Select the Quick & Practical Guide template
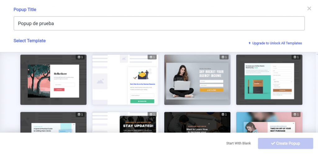This screenshot has width=318, height=154. pyautogui.click(x=53, y=122)
